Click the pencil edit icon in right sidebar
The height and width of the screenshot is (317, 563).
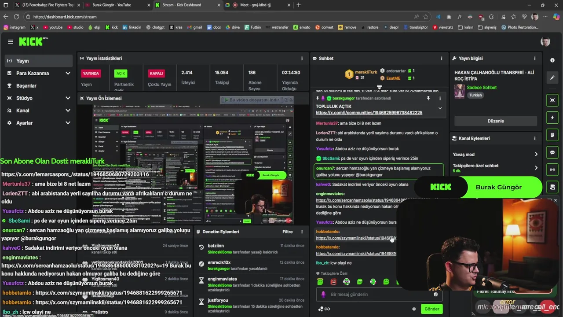(x=552, y=78)
